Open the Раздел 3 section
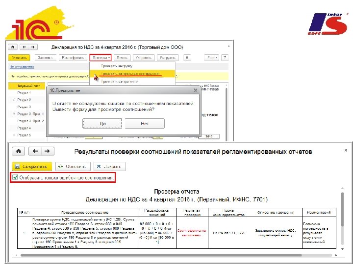This screenshot has width=353, height=264. click(27, 107)
